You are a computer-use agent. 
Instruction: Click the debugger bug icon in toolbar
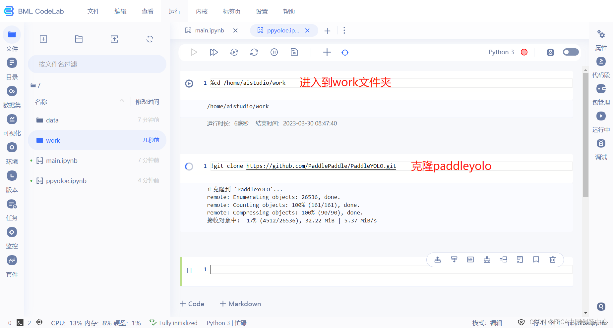[550, 52]
